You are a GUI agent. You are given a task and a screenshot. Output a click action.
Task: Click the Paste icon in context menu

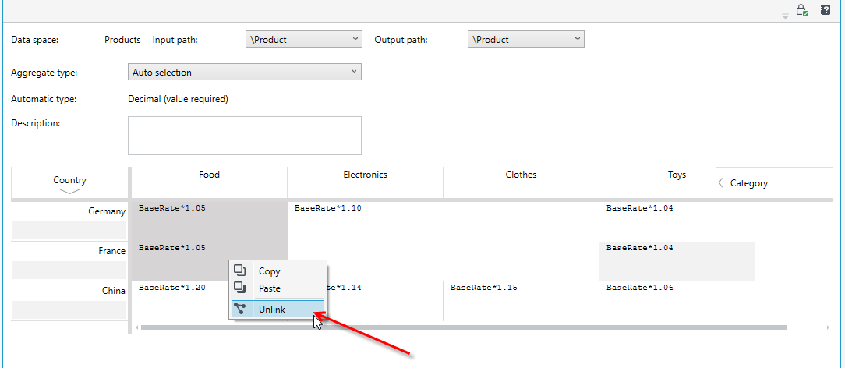(240, 288)
